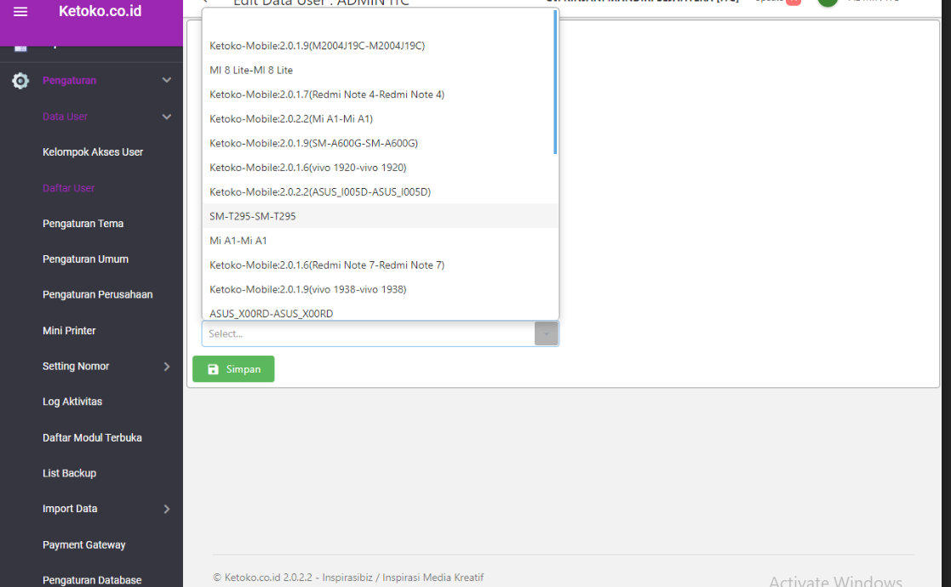This screenshot has width=951, height=587.
Task: Open Kelompok Akses User menu
Action: pyautogui.click(x=93, y=152)
